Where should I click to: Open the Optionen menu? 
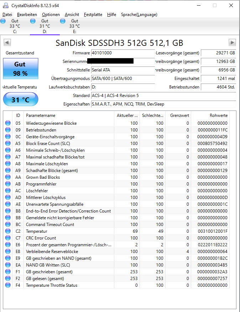pyautogui.click(x=51, y=15)
